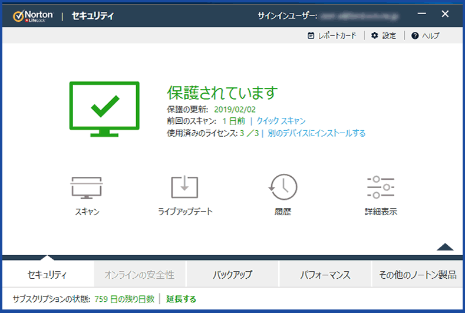The width and height of the screenshot is (465, 313).
Task: Click the last scan value 1 日前
Action: (x=234, y=121)
